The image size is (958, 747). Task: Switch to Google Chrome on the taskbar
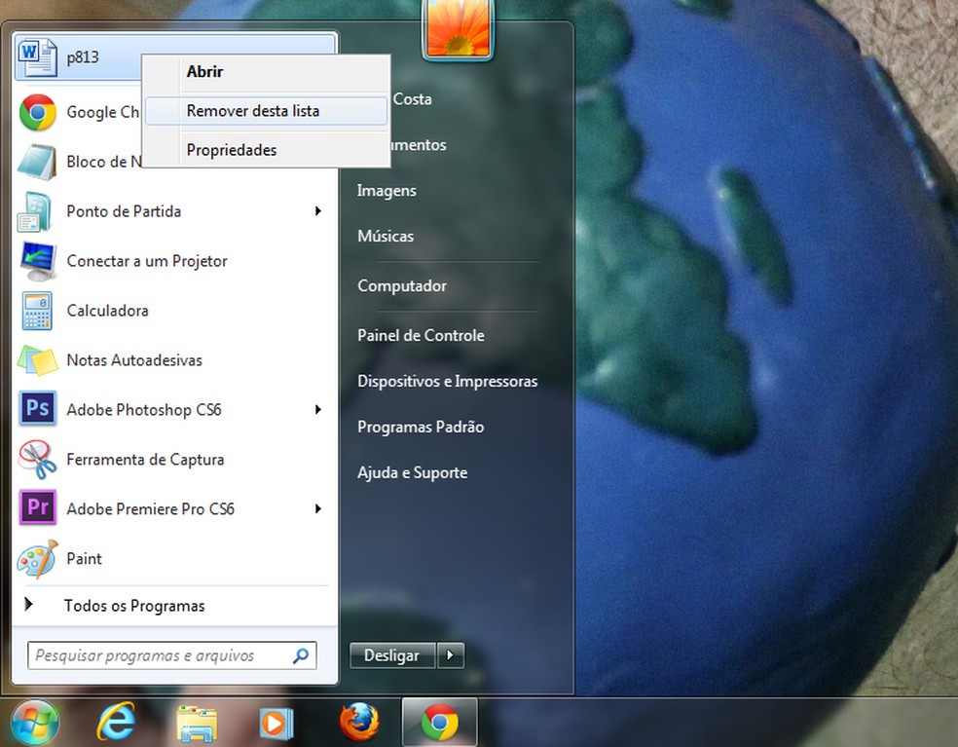[439, 723]
